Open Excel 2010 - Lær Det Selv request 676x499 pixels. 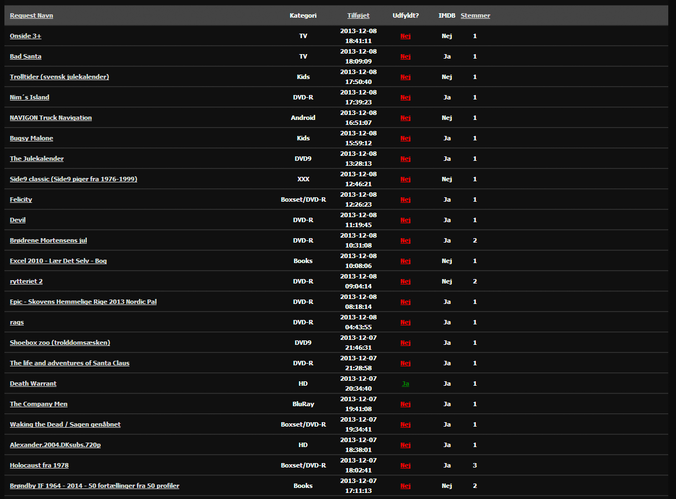[58, 261]
